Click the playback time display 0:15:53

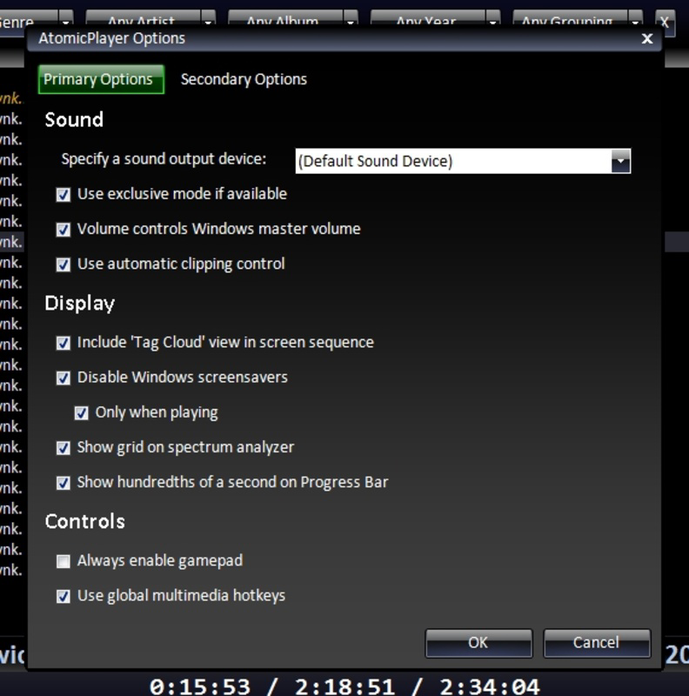tap(200, 686)
